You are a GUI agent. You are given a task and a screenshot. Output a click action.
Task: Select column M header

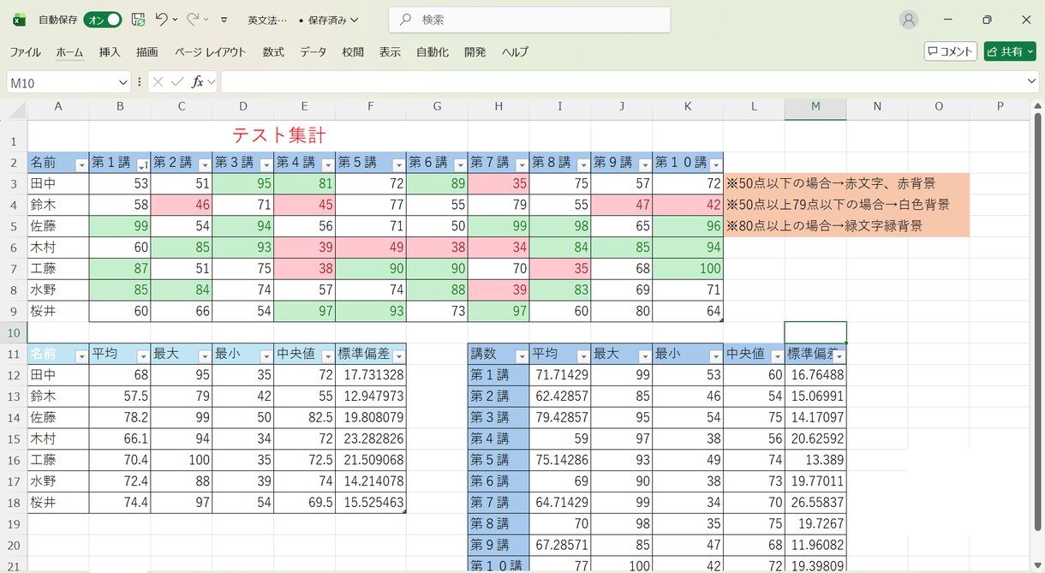pos(815,106)
